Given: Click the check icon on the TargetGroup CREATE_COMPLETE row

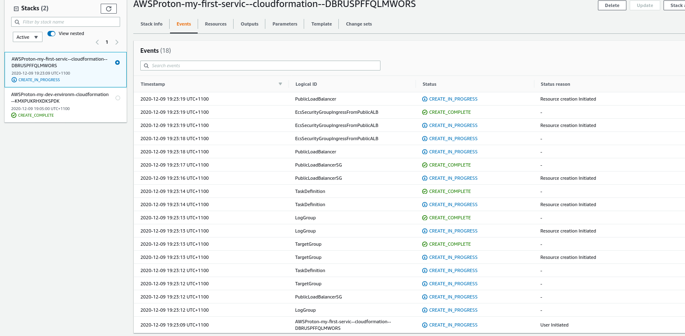Looking at the screenshot, I should pos(425,244).
